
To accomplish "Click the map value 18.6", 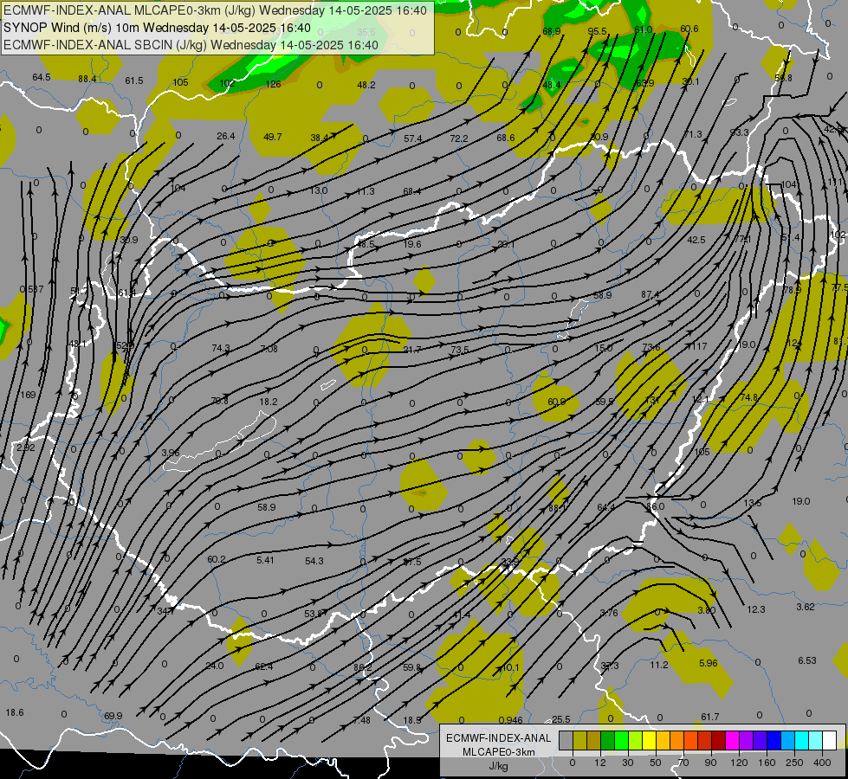I will 15,712.
